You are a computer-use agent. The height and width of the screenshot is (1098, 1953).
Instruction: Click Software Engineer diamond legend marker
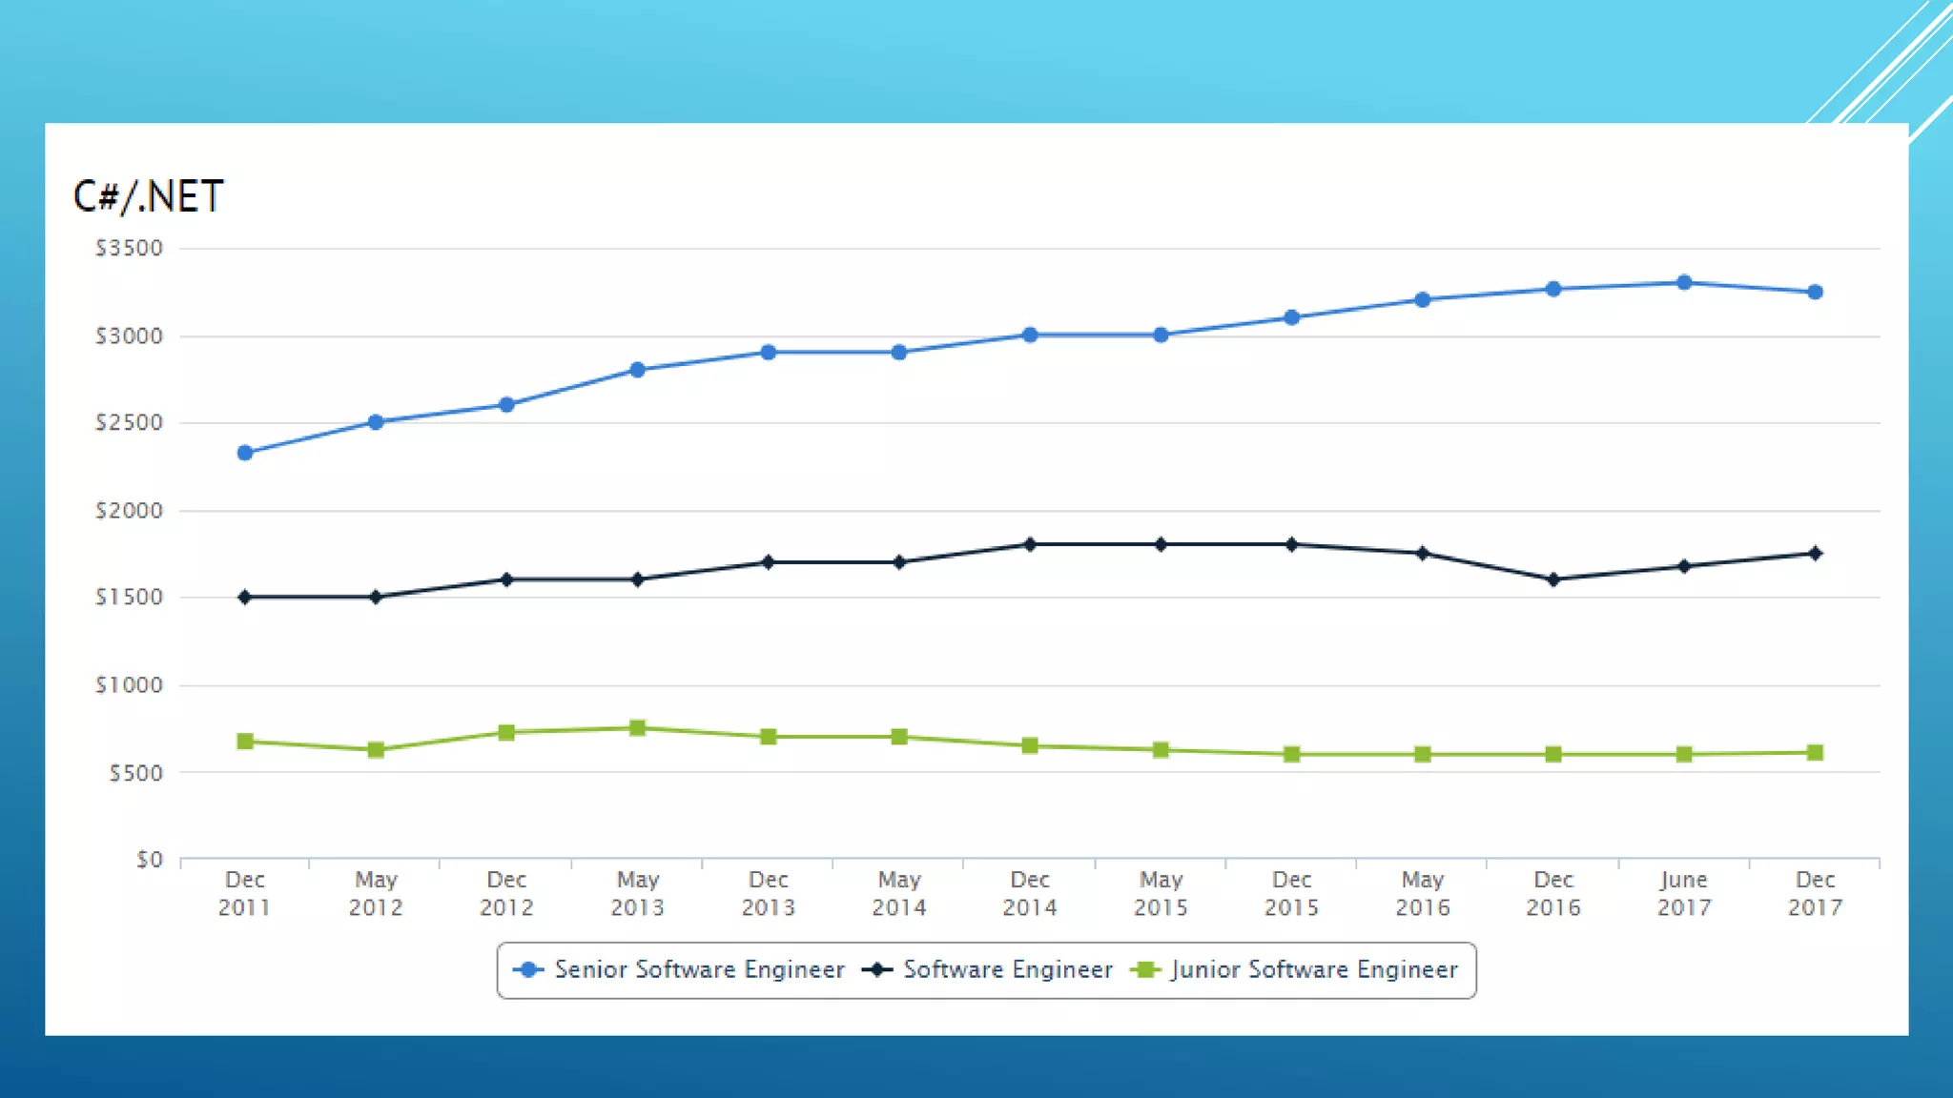point(876,970)
